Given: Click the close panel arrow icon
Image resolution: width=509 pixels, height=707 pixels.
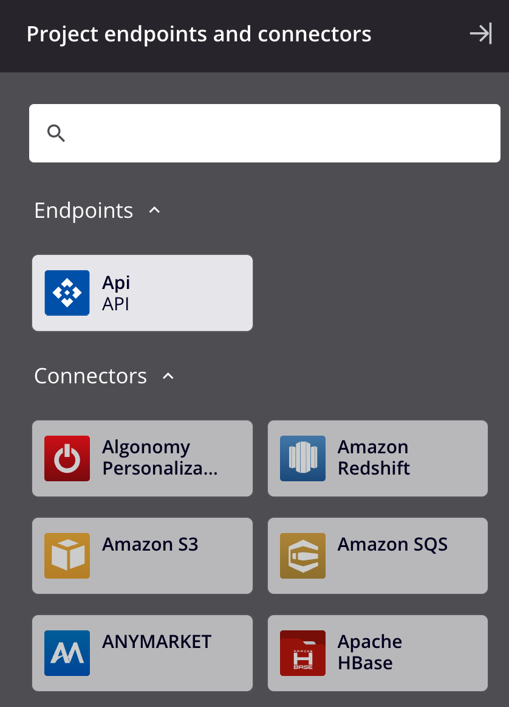Looking at the screenshot, I should point(480,33).
